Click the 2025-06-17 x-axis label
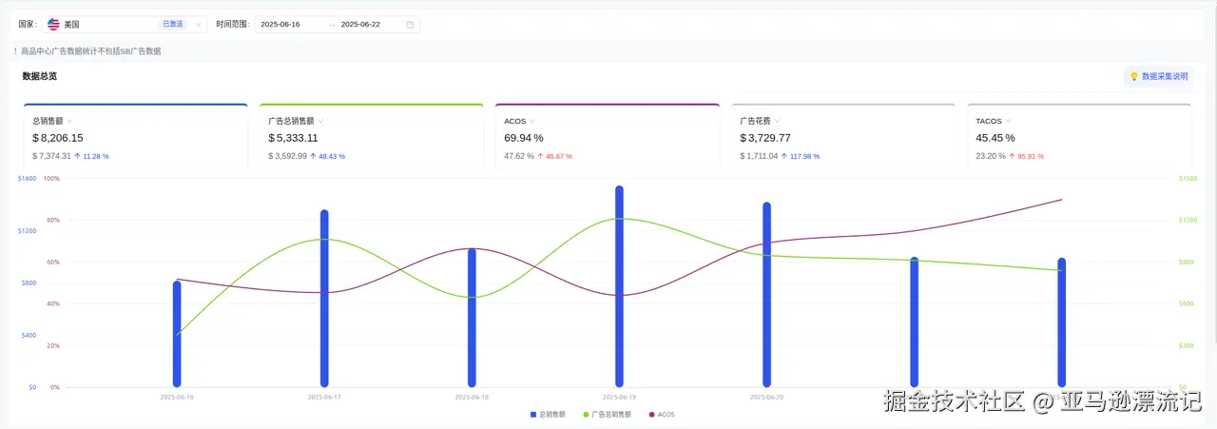The width and height of the screenshot is (1217, 429). (324, 397)
